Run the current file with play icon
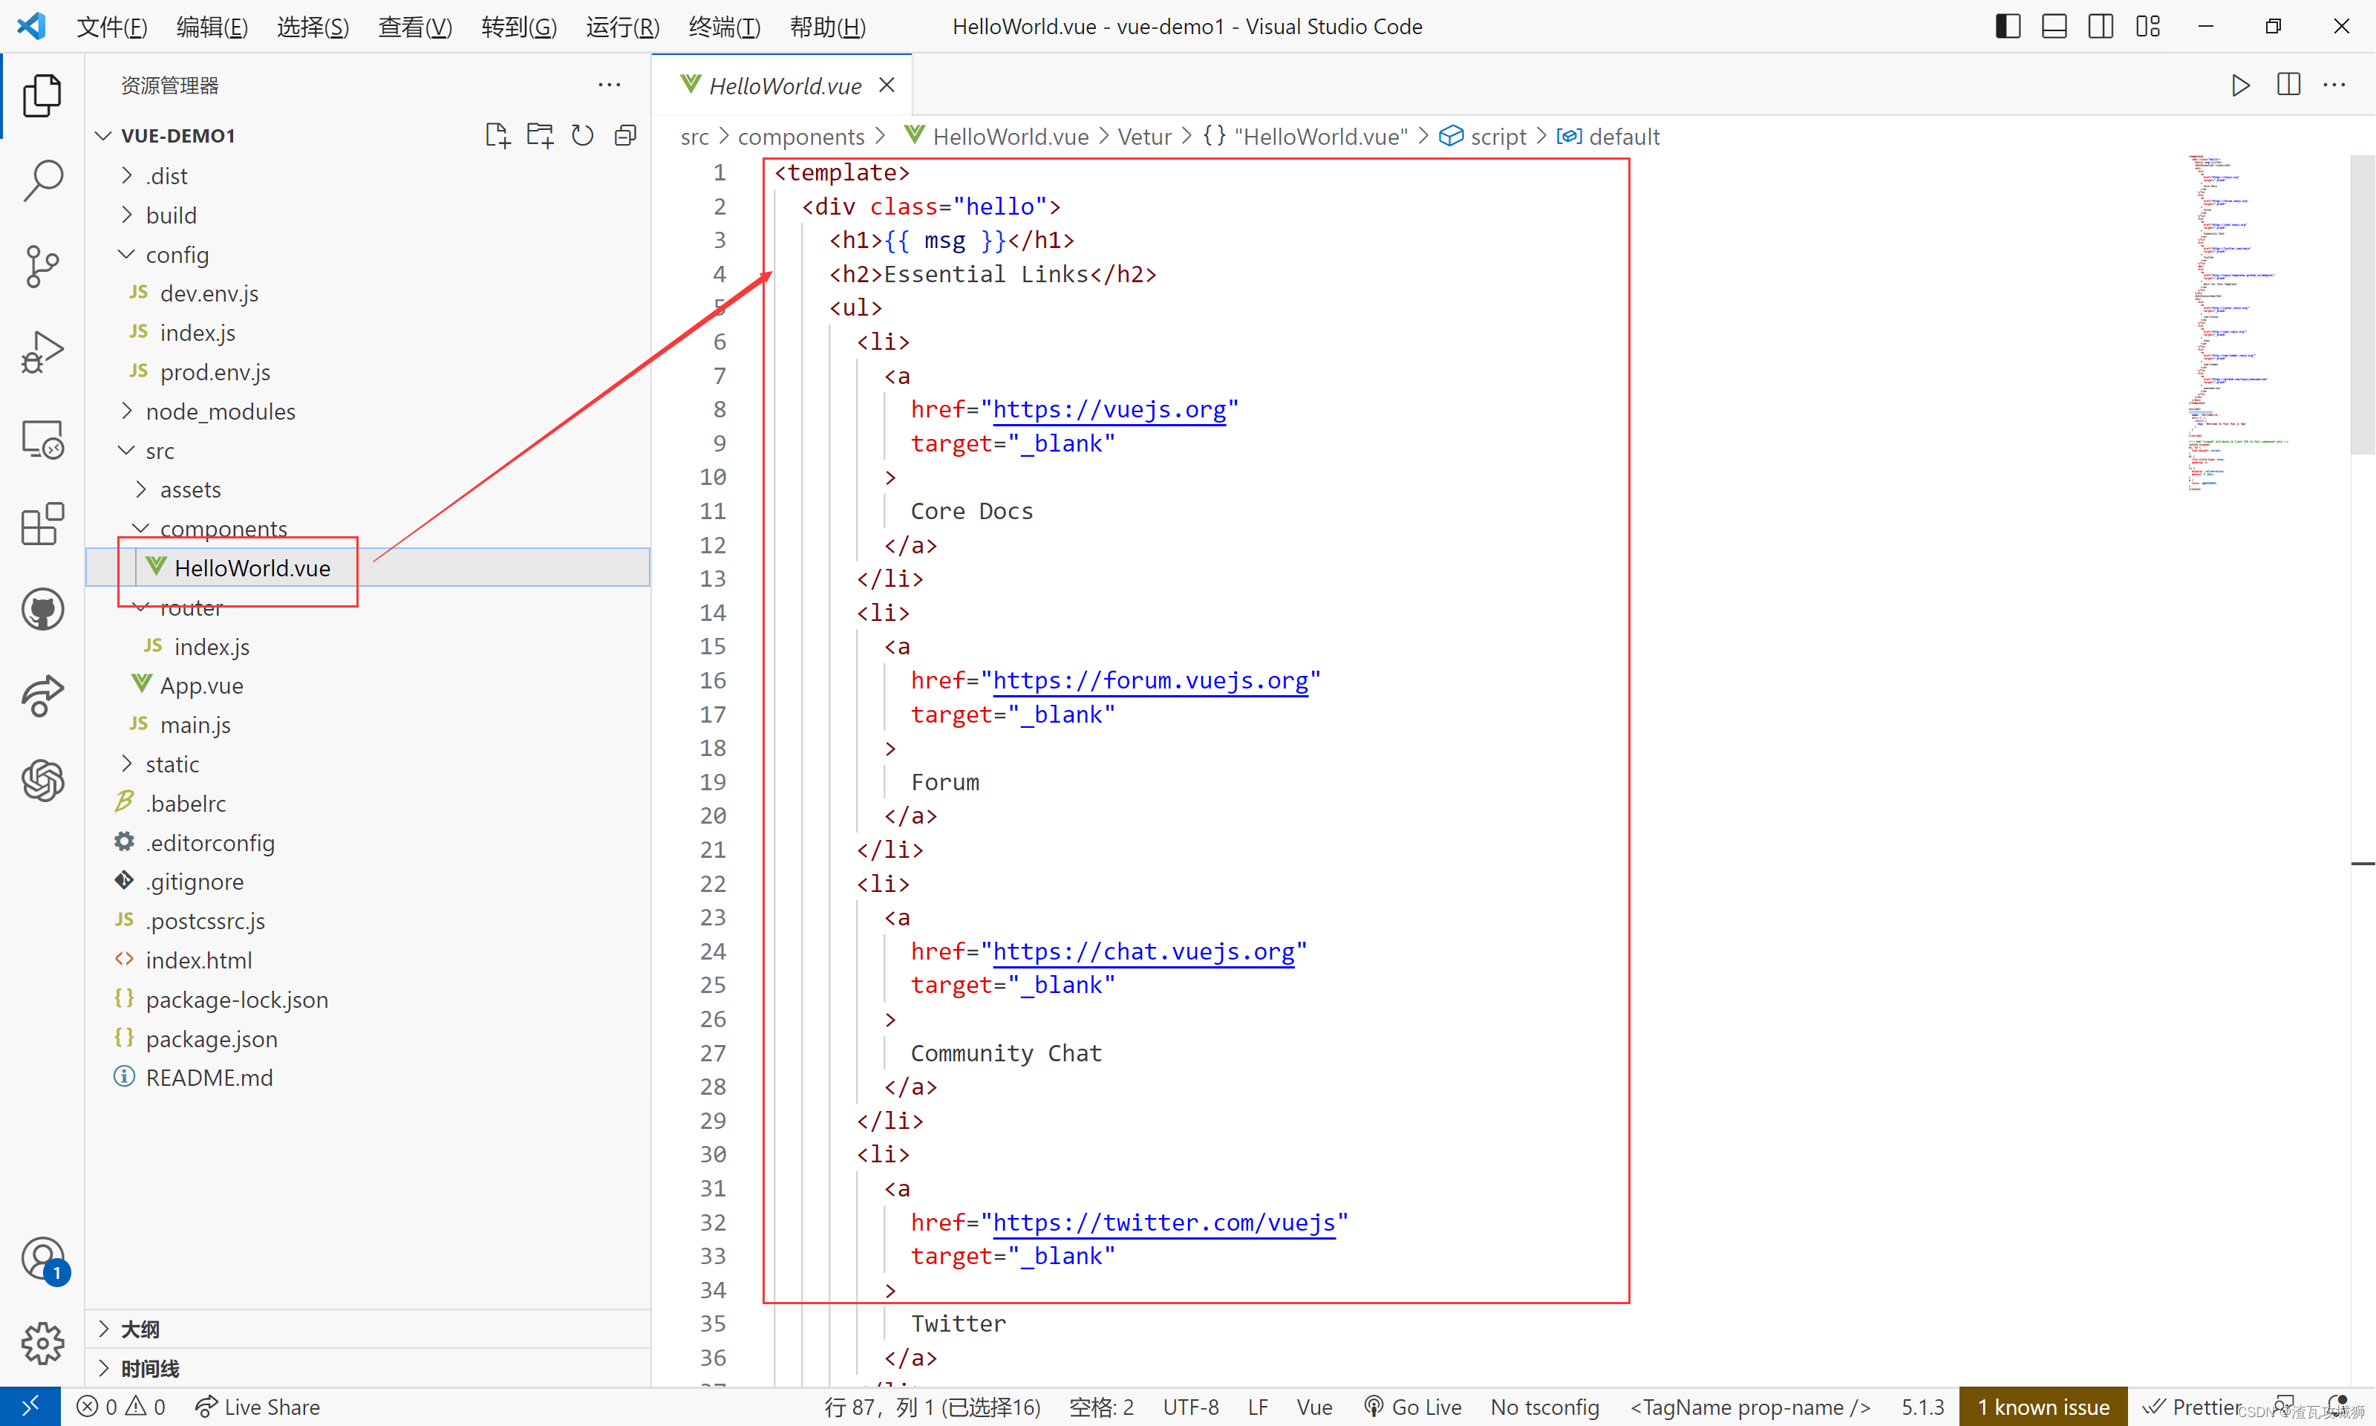Screen dimensions: 2376x1426 tap(2239, 85)
